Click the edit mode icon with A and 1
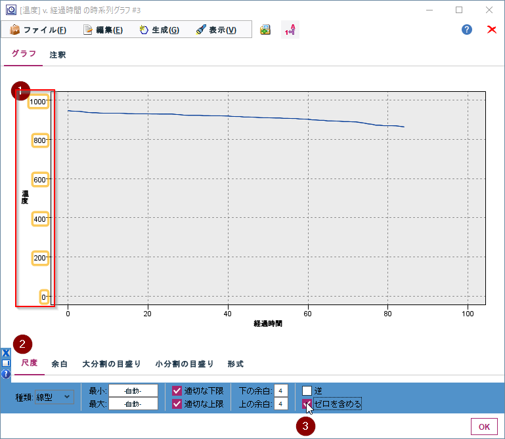Screen dimensions: 505x439 290,30
